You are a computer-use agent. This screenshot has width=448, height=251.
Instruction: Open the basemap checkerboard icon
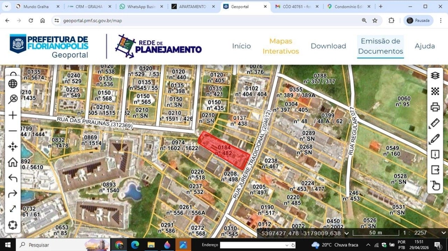point(435,91)
